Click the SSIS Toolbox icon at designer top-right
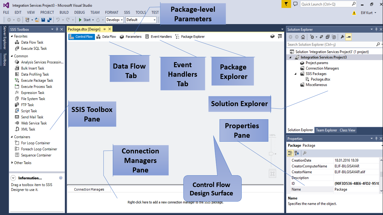The image size is (383, 215). 280,36
